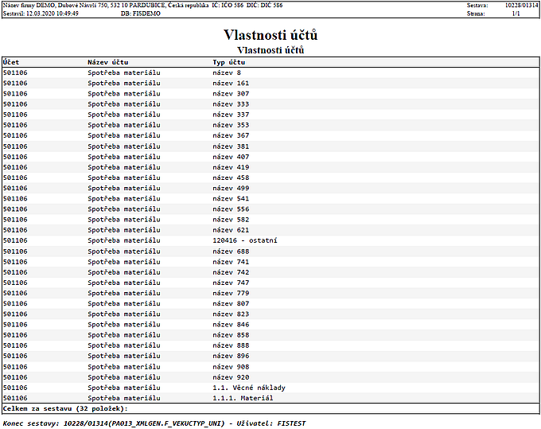The height and width of the screenshot is (429, 541).
Task: Select the 'název 407' value
Action: [x=231, y=157]
